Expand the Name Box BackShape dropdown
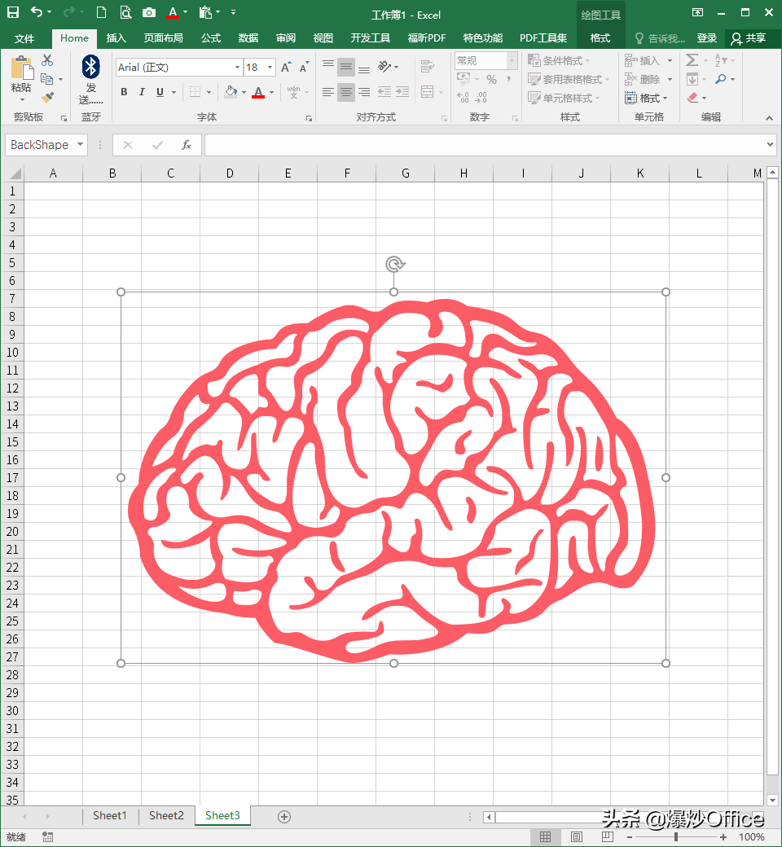Viewport: 782px width, 847px height. tap(80, 145)
